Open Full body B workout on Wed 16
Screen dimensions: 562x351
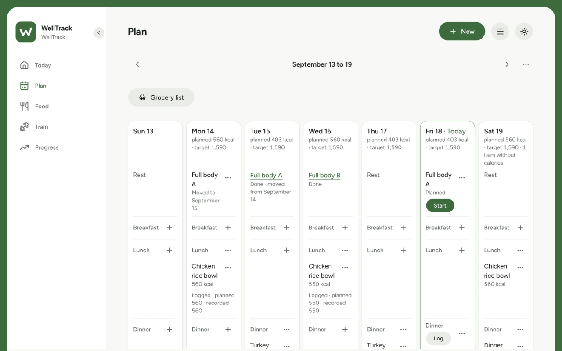point(324,175)
